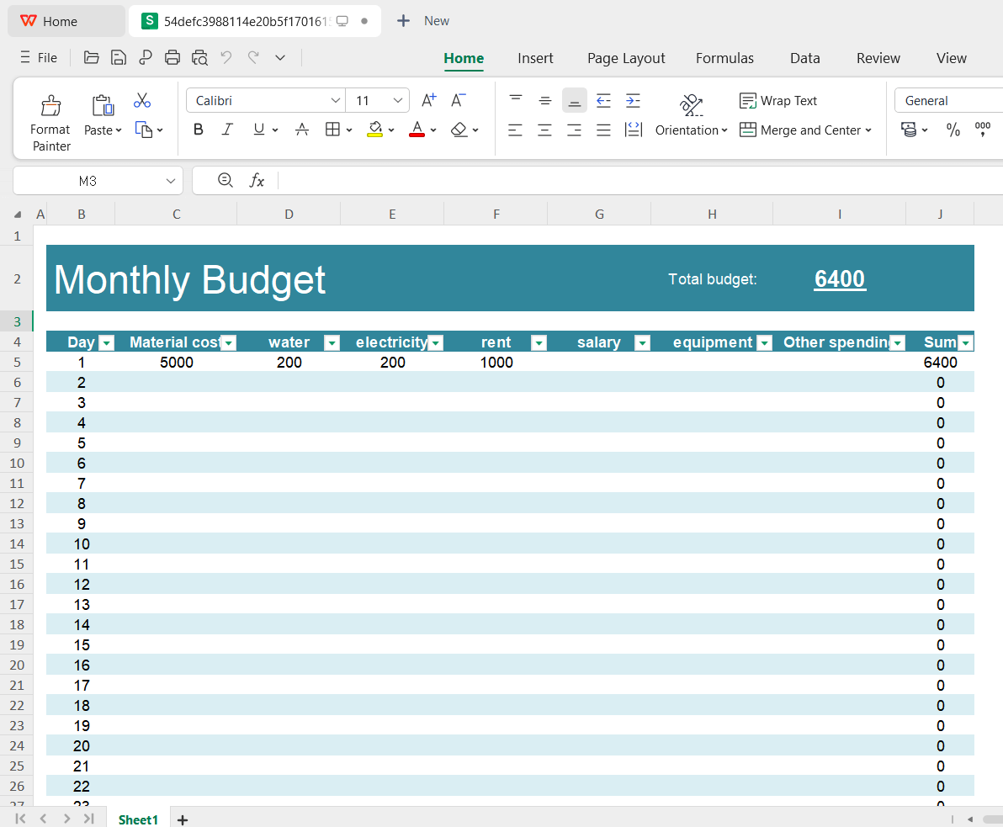Toggle Bold formatting
1003x827 pixels.
[199, 130]
